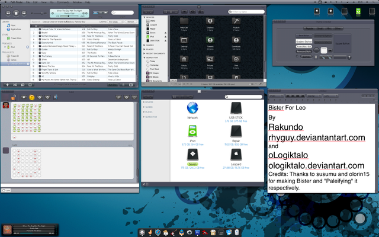Screen dimensions: 379x237
Task: Select the Small tab in Theme Checker
Action: (x=320, y=28)
